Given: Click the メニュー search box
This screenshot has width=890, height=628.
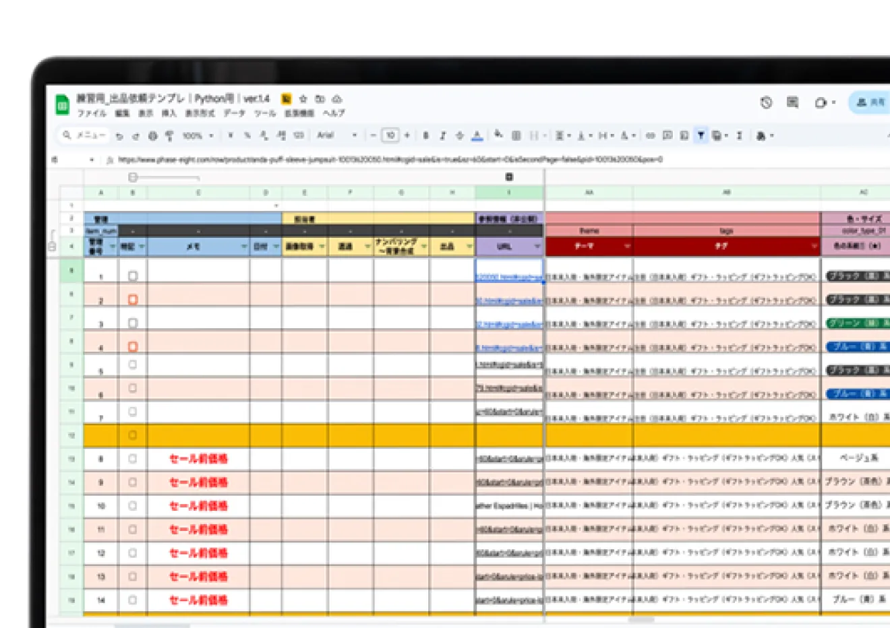Looking at the screenshot, I should point(84,135).
